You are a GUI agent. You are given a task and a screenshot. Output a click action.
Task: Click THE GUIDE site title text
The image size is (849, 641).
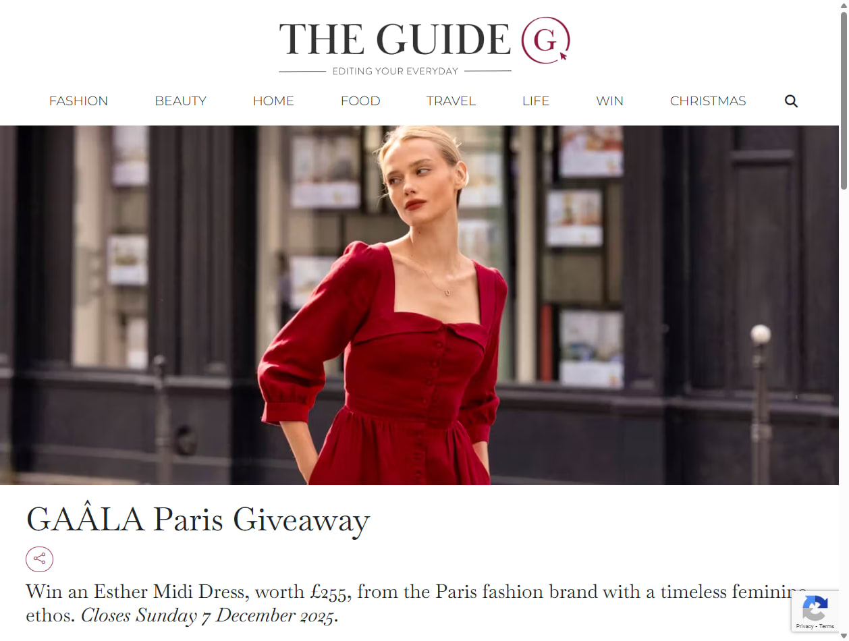tap(395, 39)
